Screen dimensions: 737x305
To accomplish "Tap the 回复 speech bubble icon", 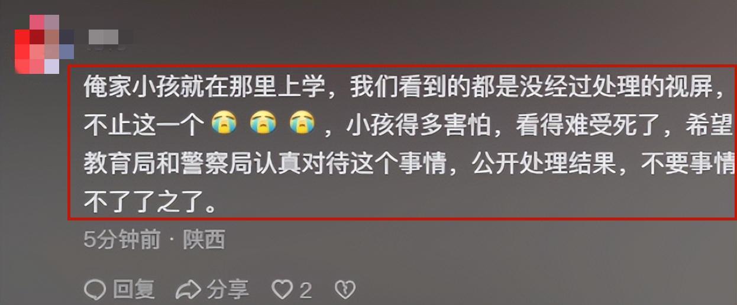I will click(95, 290).
